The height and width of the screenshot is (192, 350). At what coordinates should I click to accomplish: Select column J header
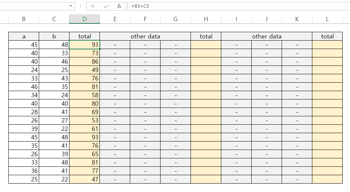(x=267, y=19)
